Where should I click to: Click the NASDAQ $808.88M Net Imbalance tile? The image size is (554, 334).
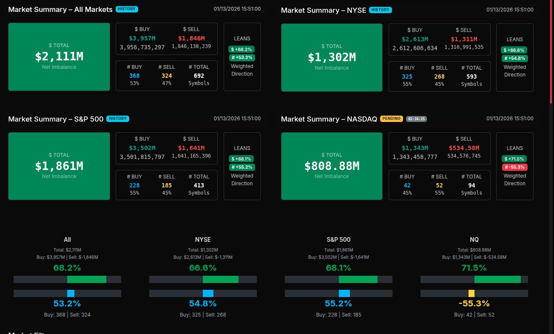point(332,166)
